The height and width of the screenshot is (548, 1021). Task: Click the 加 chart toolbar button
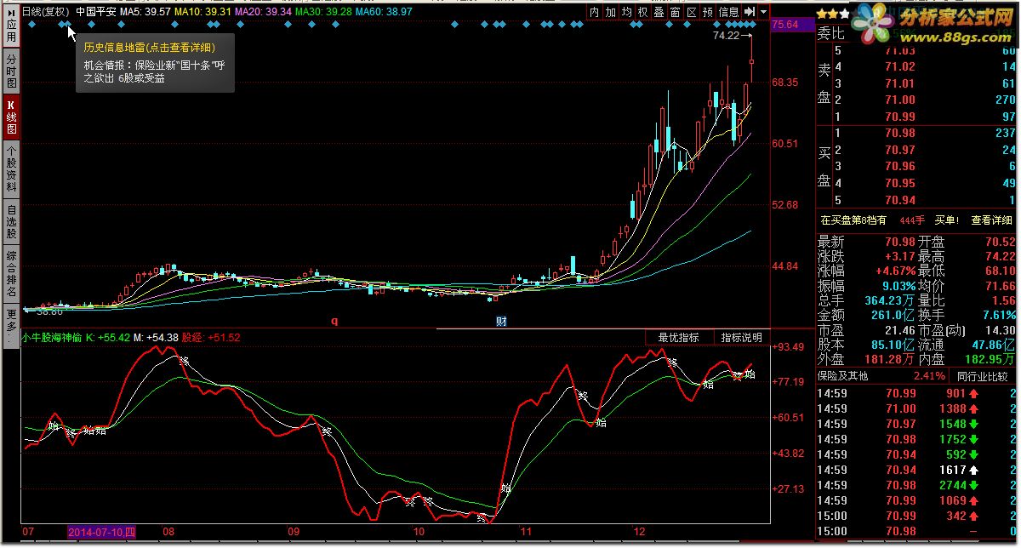point(611,12)
